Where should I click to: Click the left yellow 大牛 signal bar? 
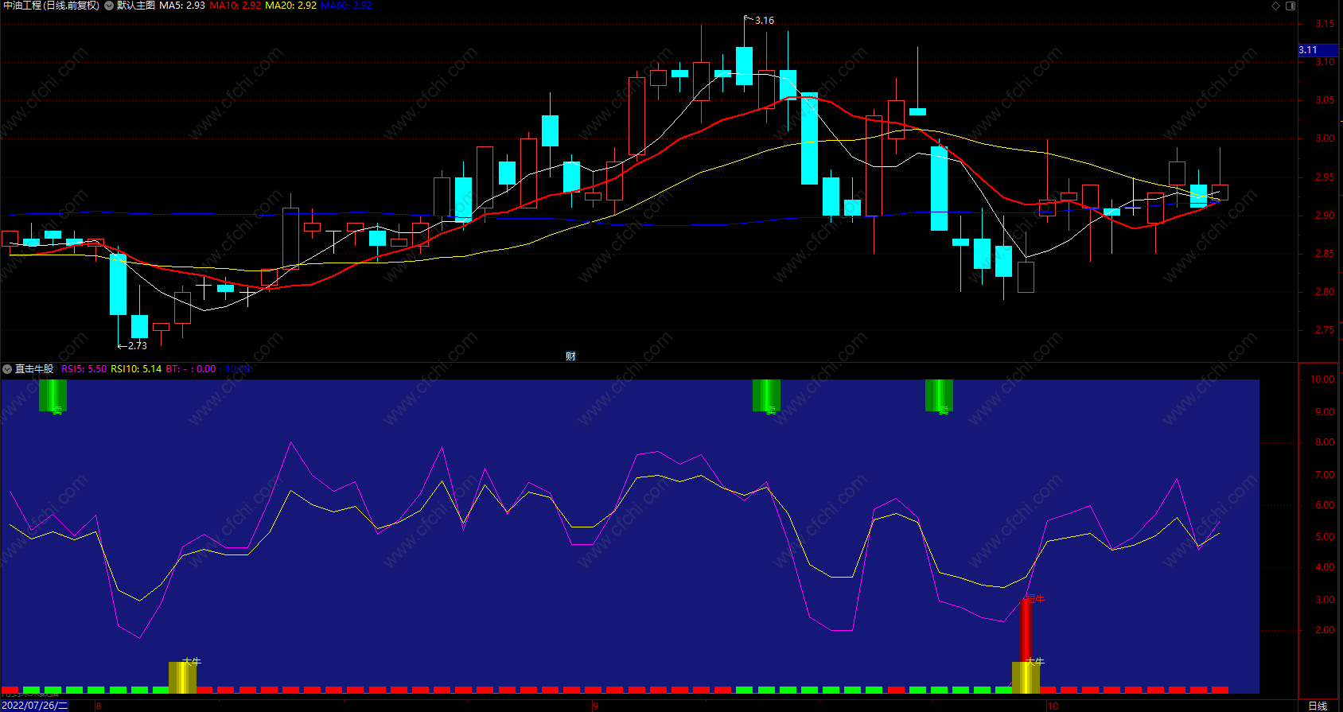pyautogui.click(x=182, y=677)
